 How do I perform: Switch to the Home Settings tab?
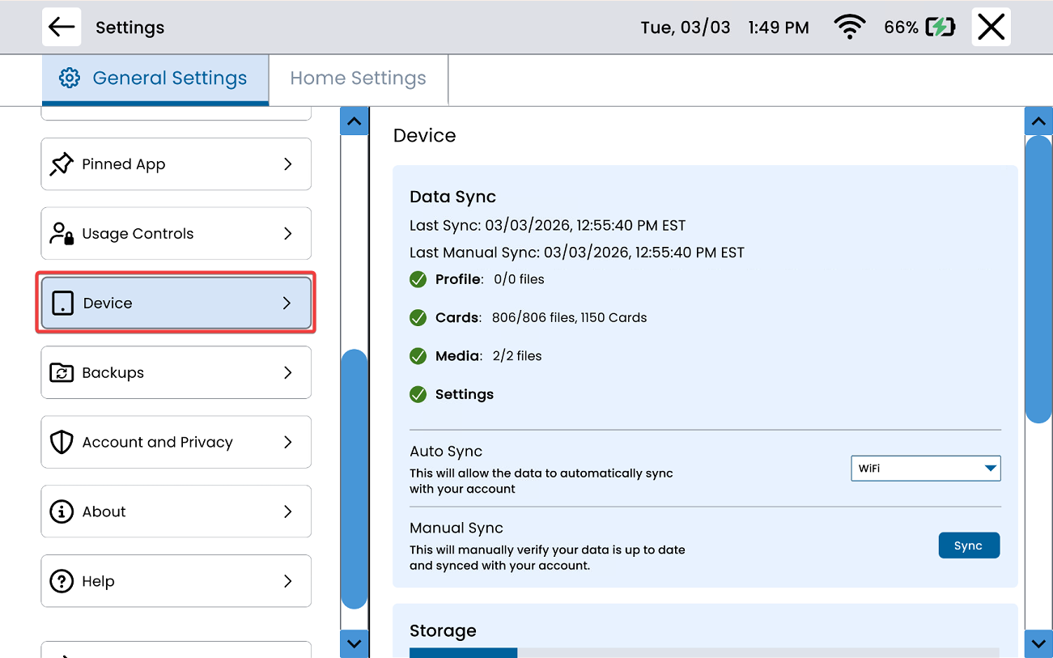358,79
